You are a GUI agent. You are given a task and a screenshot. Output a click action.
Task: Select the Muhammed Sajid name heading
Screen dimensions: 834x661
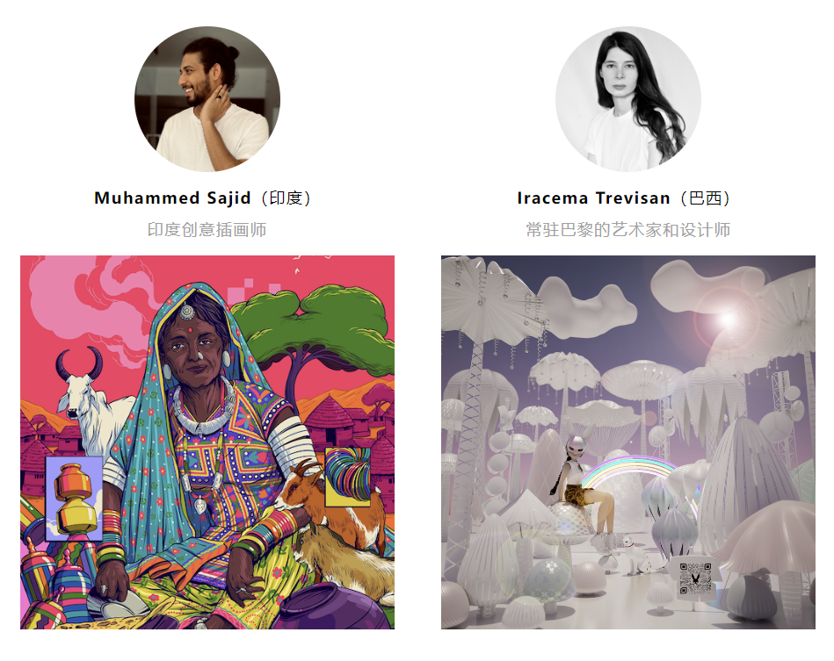click(x=172, y=198)
